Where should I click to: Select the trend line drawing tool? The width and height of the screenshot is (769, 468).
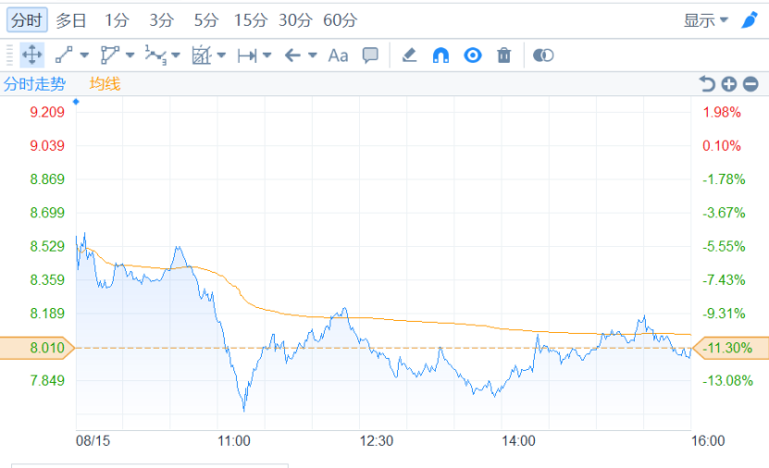pyautogui.click(x=64, y=55)
